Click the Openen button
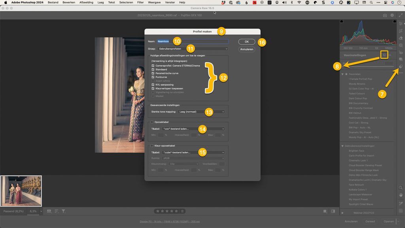405x228 pixels. (388, 221)
